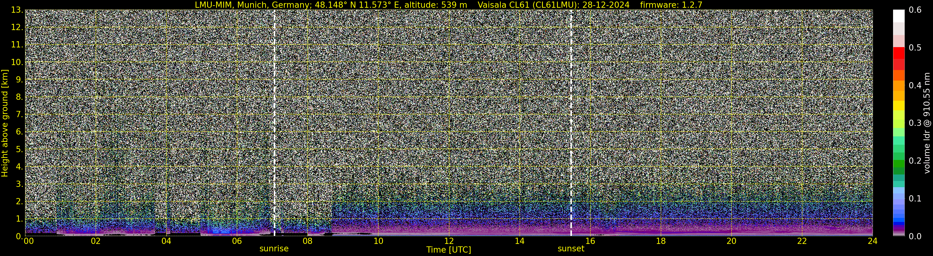933x256 pixels.
Task: Click the colorbar tick label 0.0
Action: [x=915, y=236]
